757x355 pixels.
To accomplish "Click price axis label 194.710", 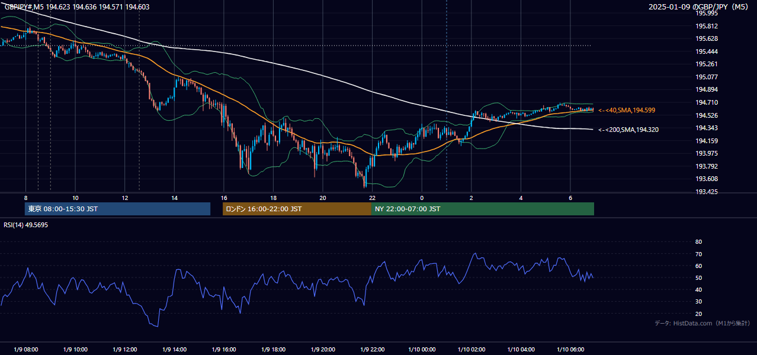I will point(707,102).
